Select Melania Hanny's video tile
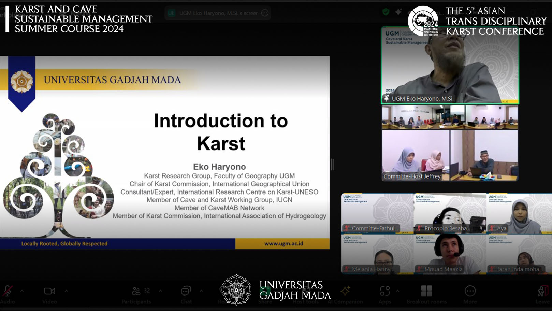This screenshot has height=311, width=552. pos(377,254)
